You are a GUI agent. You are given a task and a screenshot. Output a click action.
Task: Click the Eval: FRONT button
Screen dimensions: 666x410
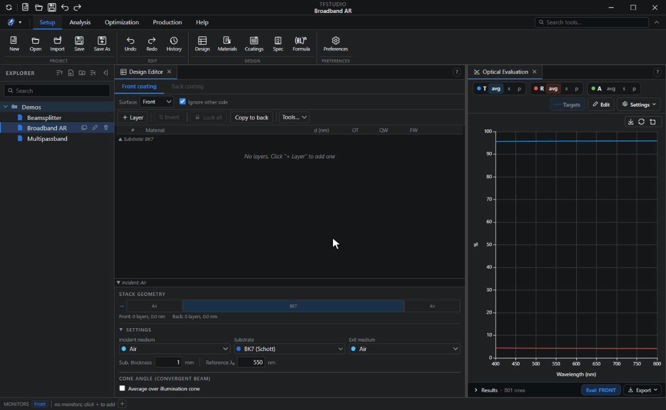coord(601,390)
